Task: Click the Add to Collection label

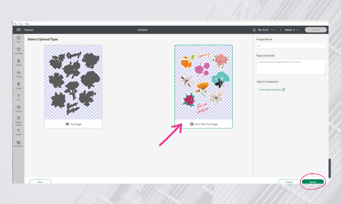Action: pyautogui.click(x=267, y=82)
